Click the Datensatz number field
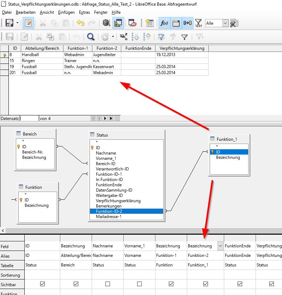Screen dimensions: 282x295 (x=29, y=118)
